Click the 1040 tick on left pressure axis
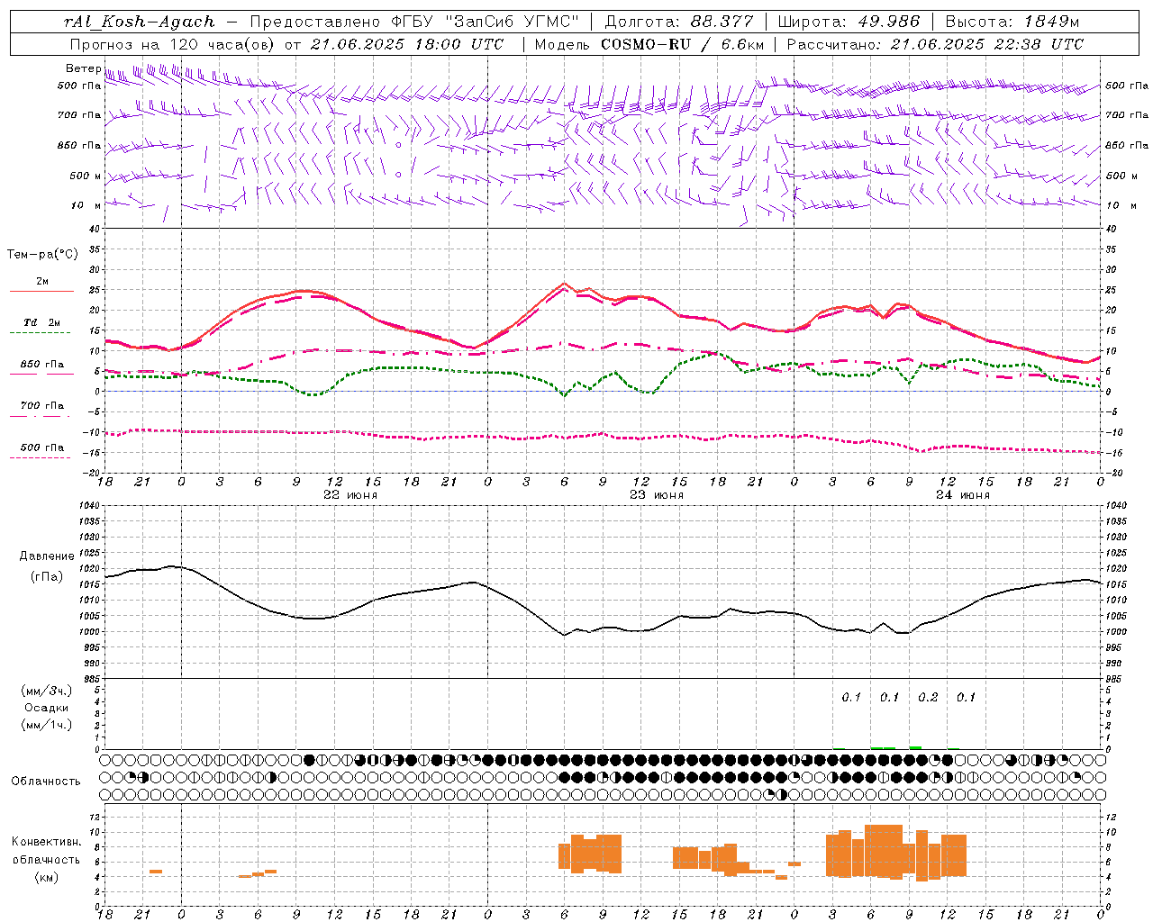The image size is (1153, 922). (x=89, y=505)
